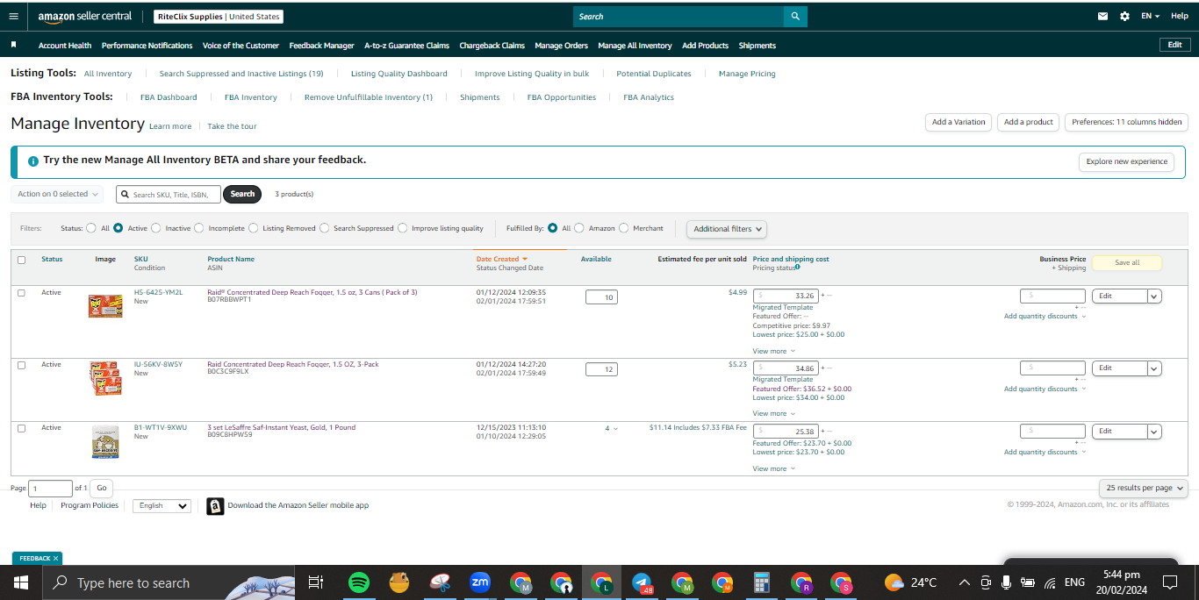Click the black Search button for SKU
This screenshot has width=1199, height=600.
coord(242,194)
